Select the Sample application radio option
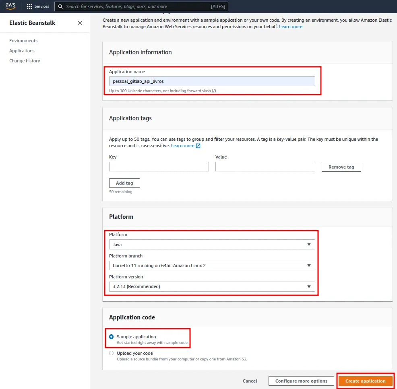 coord(111,337)
